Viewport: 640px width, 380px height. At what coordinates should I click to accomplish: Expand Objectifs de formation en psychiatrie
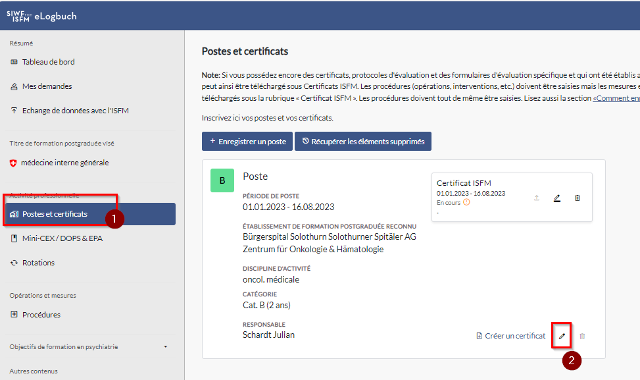point(89,347)
